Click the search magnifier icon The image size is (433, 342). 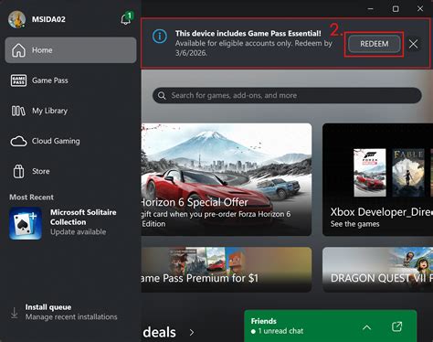click(162, 96)
